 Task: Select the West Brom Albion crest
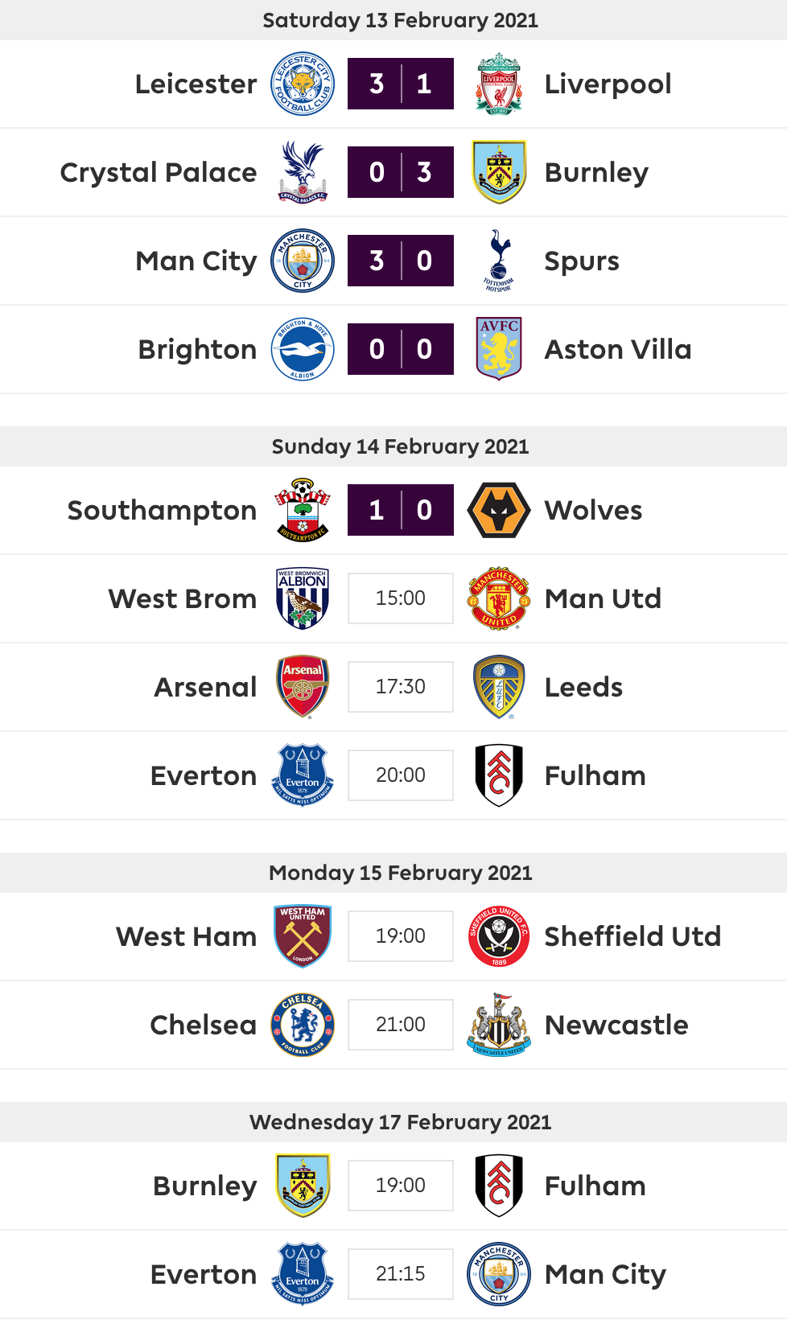(303, 598)
